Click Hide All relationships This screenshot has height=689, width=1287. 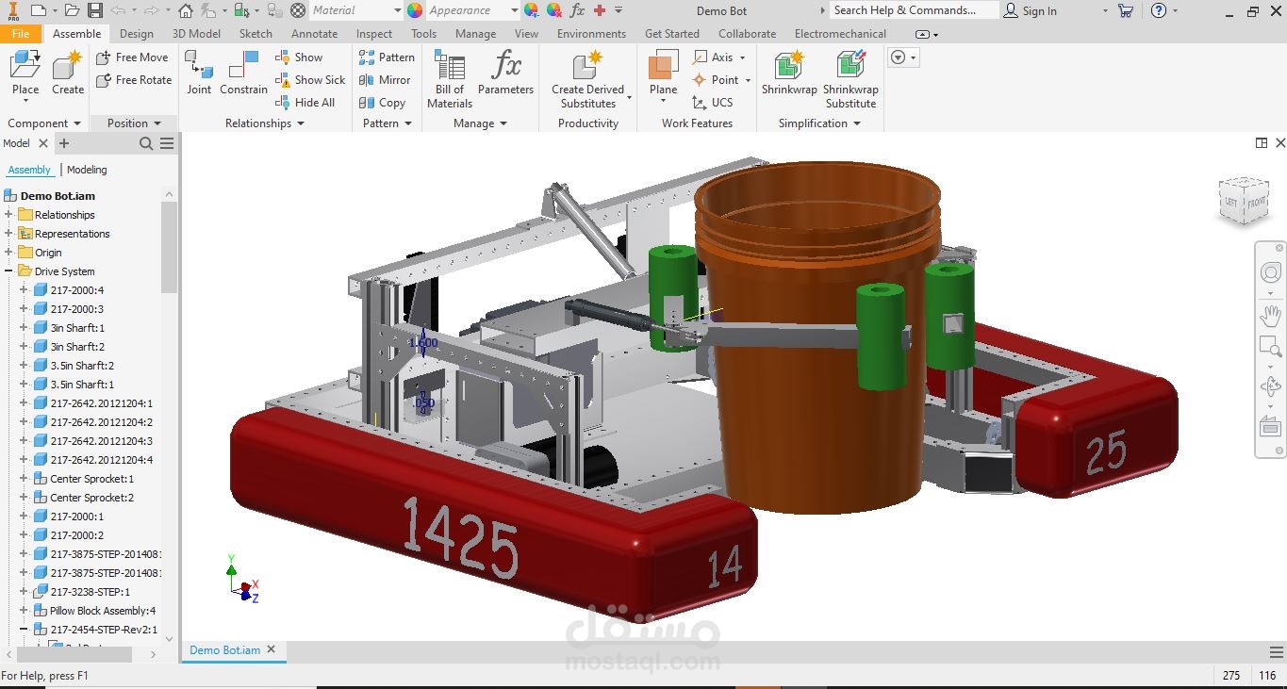pyautogui.click(x=305, y=103)
